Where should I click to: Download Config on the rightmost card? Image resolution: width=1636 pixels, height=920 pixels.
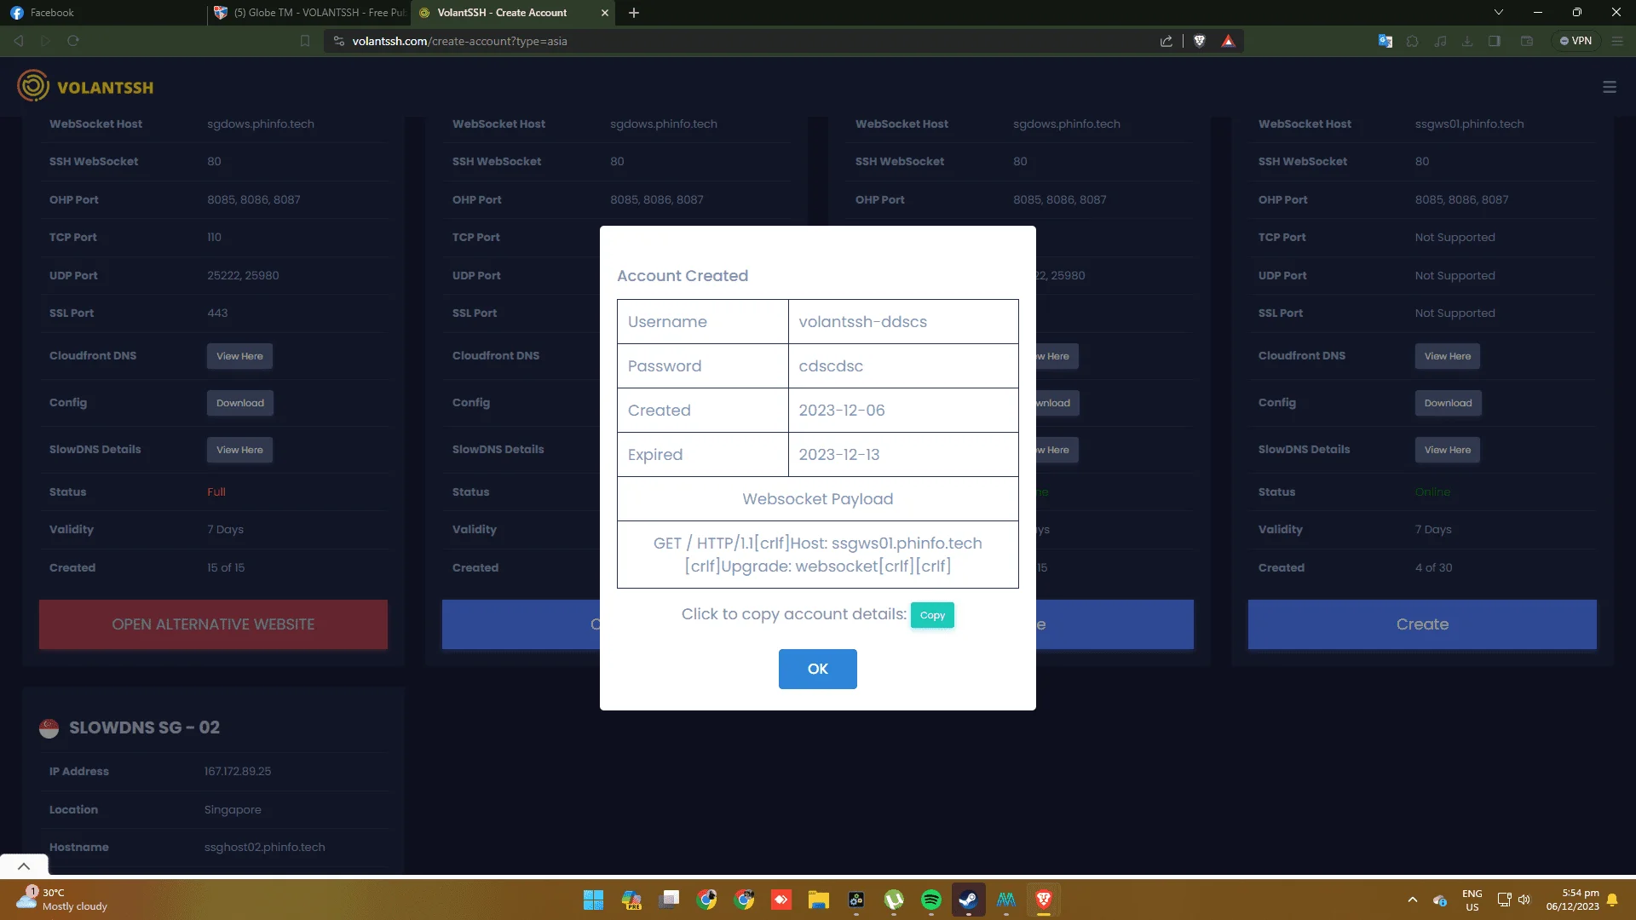click(x=1449, y=403)
